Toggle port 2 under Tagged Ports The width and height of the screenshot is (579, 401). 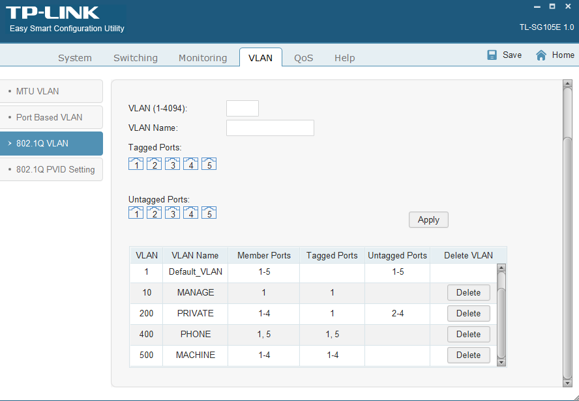tap(154, 164)
